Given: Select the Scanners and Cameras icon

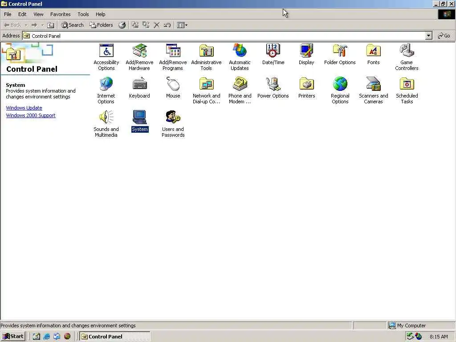Looking at the screenshot, I should click(374, 84).
